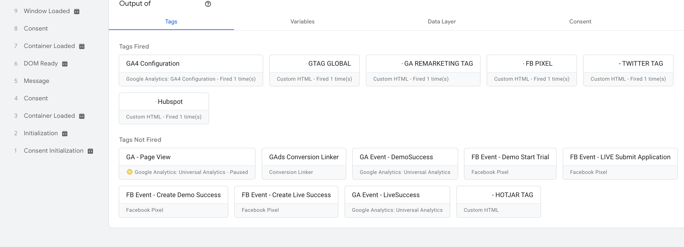Click the code icon next to Initialization
Viewport: 684px width, 247px height.
[65, 134]
